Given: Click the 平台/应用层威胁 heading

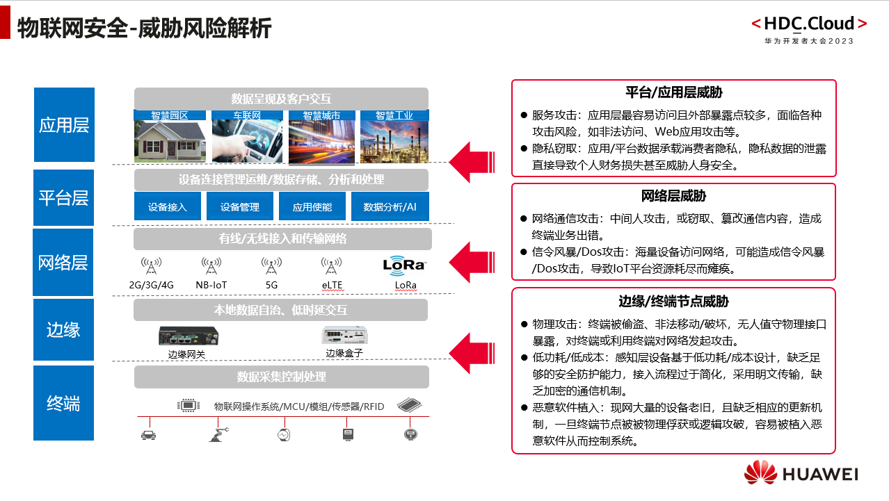Looking at the screenshot, I should tap(673, 92).
